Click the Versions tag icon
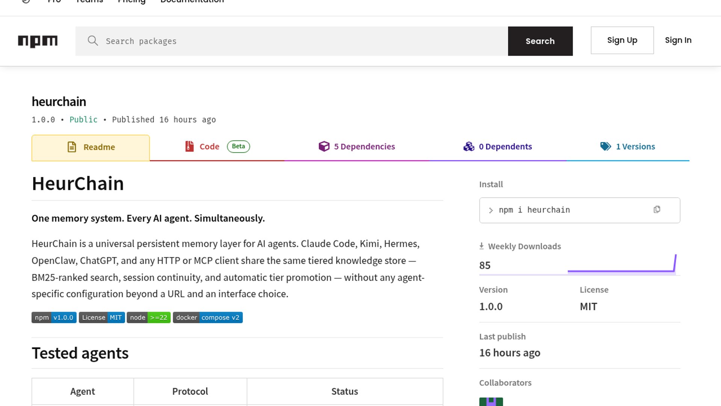The height and width of the screenshot is (406, 721). coord(606,146)
